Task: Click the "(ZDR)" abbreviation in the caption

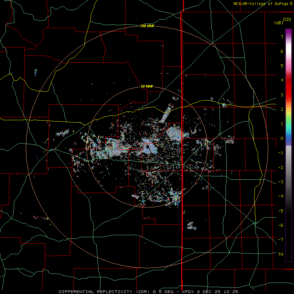Action: click(142, 292)
